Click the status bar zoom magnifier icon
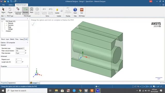Image resolution: width=165 pixels, height=93 pixels. pyautogui.click(x=154, y=87)
